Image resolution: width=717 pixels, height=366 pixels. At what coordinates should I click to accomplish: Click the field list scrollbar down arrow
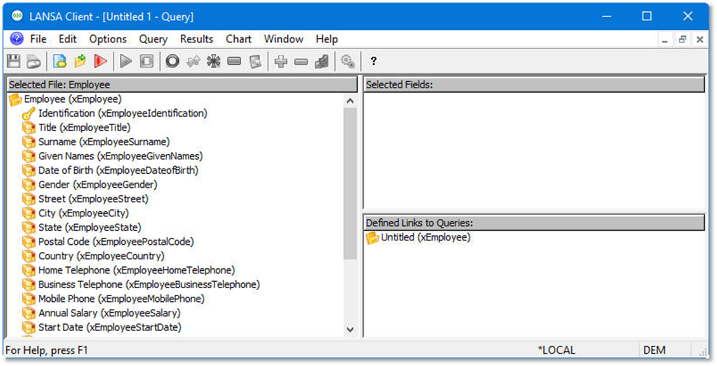pyautogui.click(x=350, y=329)
